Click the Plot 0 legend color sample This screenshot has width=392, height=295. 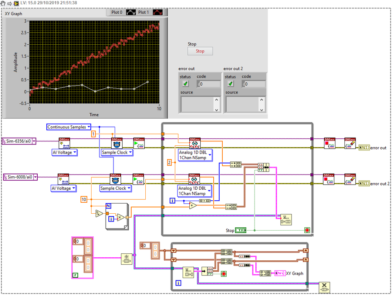(x=131, y=12)
